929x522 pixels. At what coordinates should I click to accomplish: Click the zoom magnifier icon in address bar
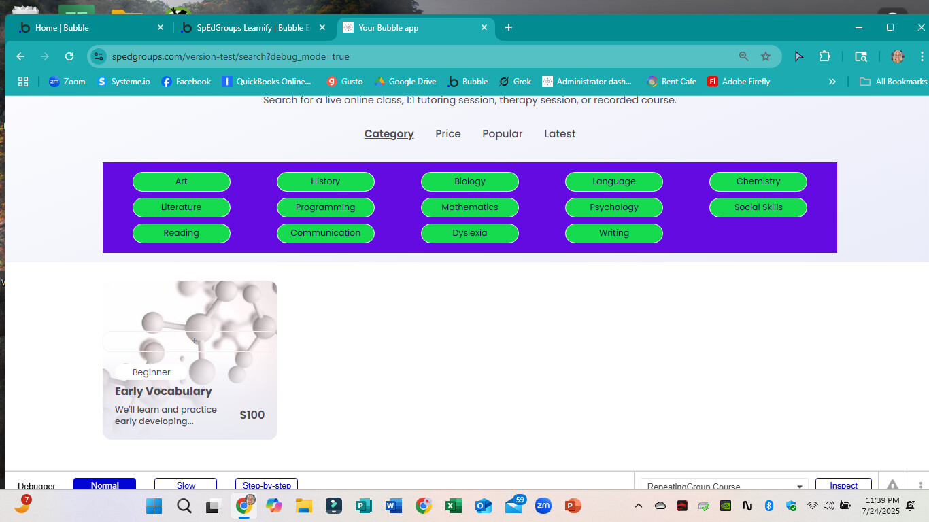pyautogui.click(x=744, y=56)
